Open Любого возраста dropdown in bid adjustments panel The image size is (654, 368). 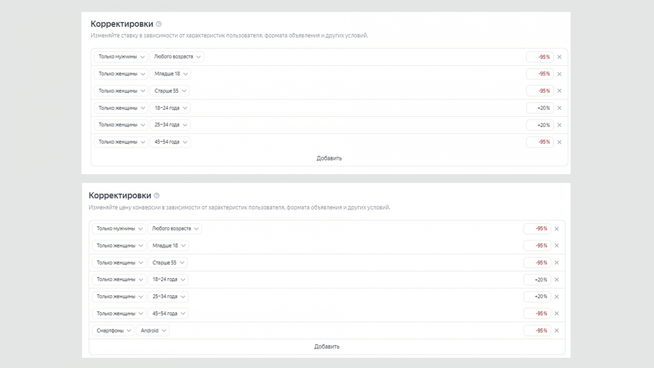[x=177, y=57]
